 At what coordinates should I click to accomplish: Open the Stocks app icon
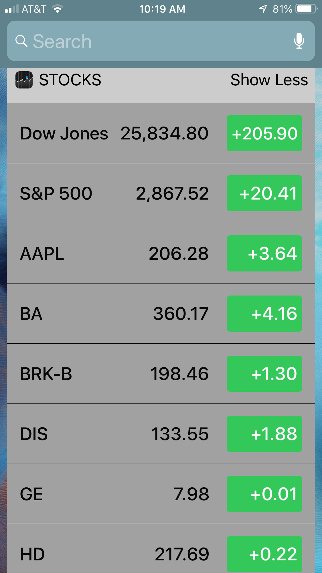[x=24, y=80]
